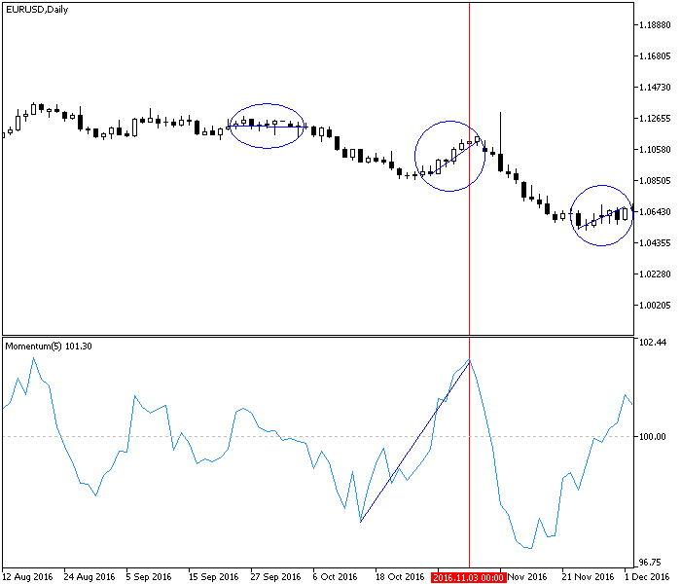Click the 1.00205 price scale label
This screenshot has width=681, height=584.
tap(653, 306)
